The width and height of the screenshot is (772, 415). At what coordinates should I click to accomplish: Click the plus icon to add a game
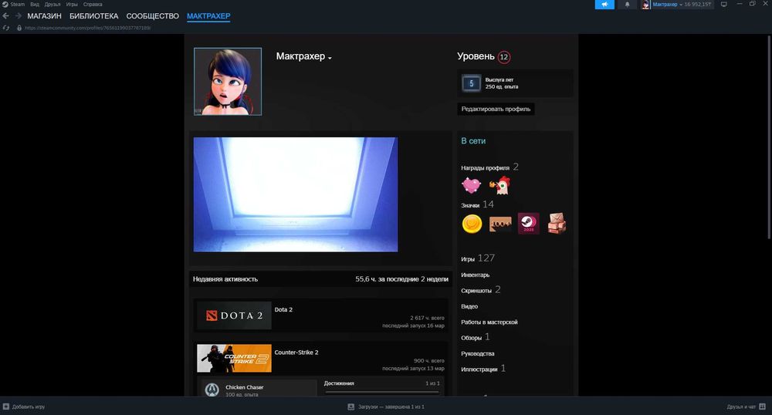pyautogui.click(x=6, y=407)
